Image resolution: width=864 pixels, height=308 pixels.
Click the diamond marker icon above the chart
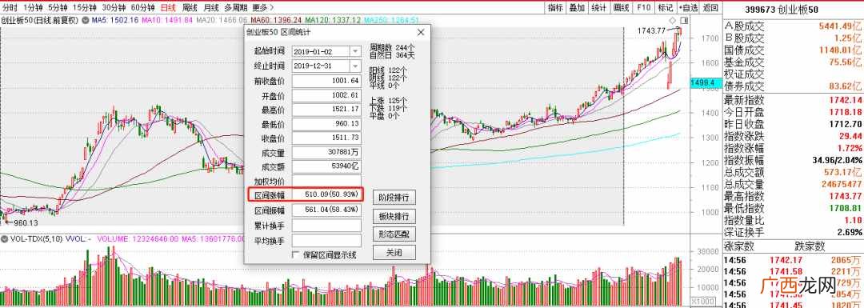pos(673,20)
